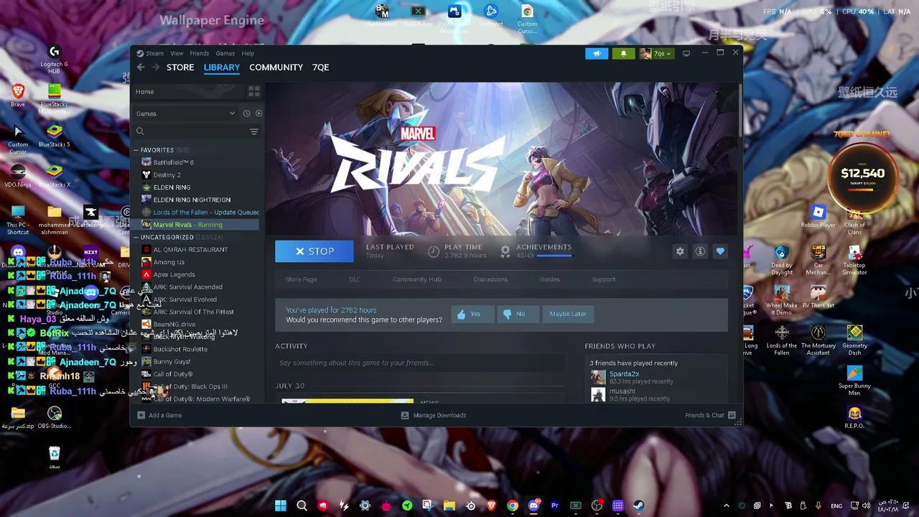Open Friends & Chat panel
The width and height of the screenshot is (919, 517).
pos(710,415)
